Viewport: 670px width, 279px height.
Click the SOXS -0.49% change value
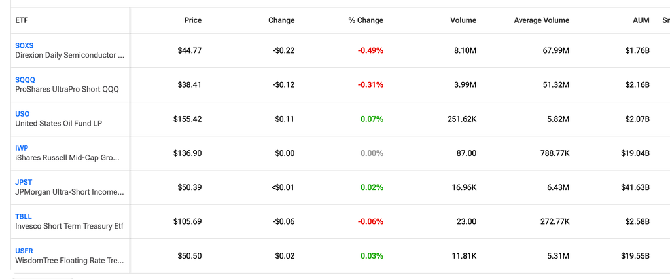click(x=370, y=50)
